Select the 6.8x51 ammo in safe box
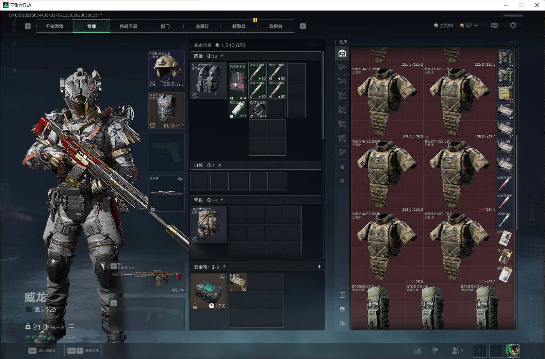The height and width of the screenshot is (359, 545). point(238,282)
